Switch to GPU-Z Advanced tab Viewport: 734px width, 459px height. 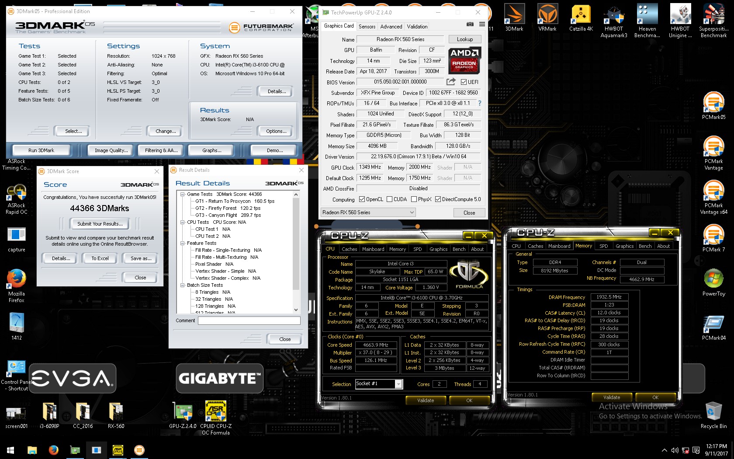[x=391, y=27]
